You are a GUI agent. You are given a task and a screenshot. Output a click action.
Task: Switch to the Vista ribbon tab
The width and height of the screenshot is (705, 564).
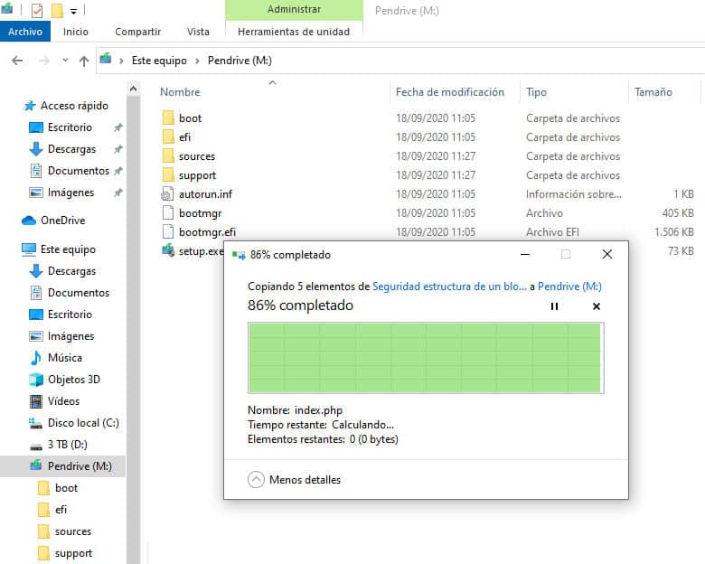[198, 32]
